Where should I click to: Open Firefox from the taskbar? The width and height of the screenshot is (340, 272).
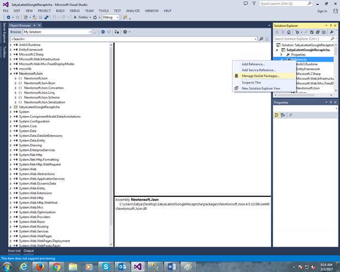(x=40, y=267)
